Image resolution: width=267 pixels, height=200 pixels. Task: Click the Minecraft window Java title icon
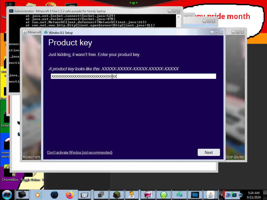pos(25,32)
